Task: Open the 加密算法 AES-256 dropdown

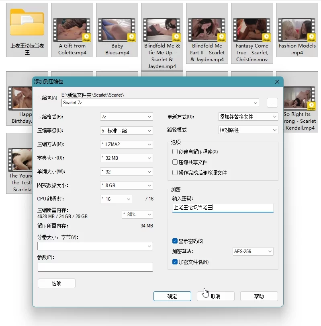Action: (x=253, y=252)
